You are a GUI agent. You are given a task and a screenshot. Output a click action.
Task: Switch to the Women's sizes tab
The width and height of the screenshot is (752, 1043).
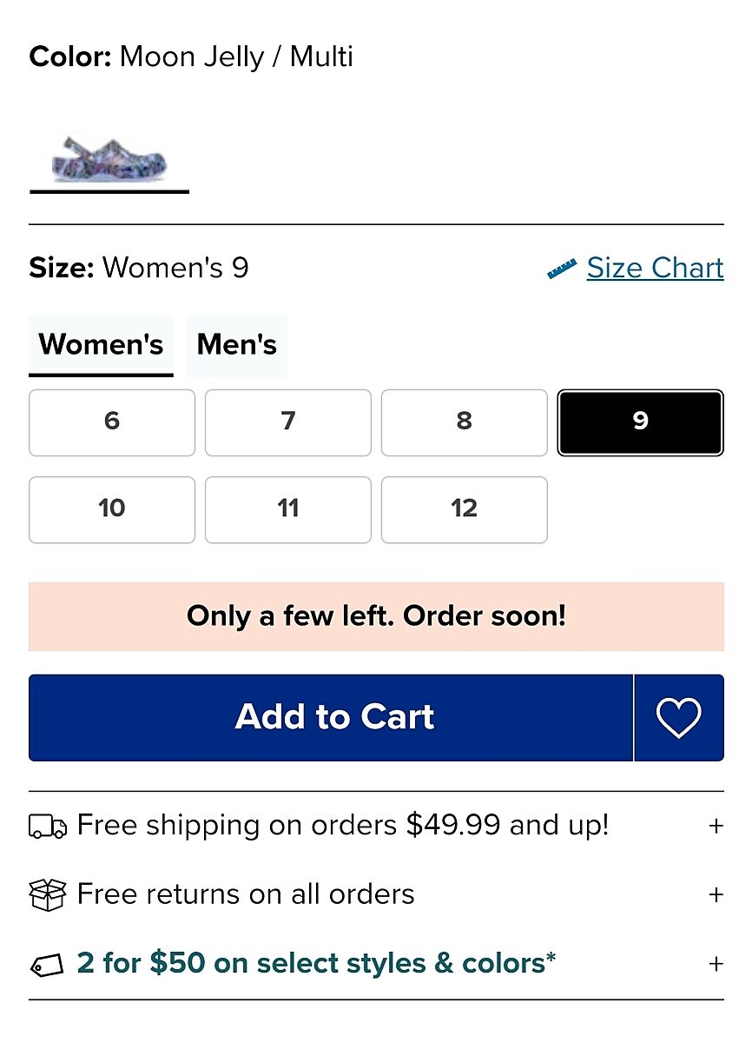pyautogui.click(x=101, y=345)
